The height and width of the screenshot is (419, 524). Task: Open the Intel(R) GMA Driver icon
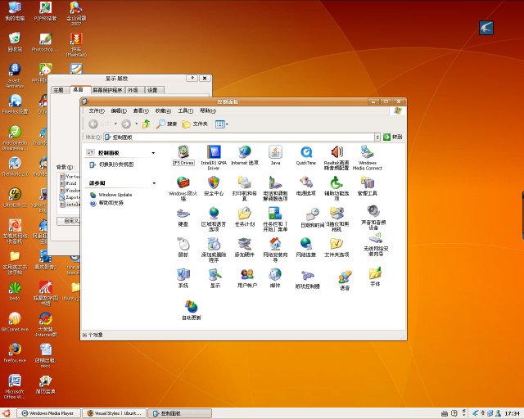[x=214, y=152]
